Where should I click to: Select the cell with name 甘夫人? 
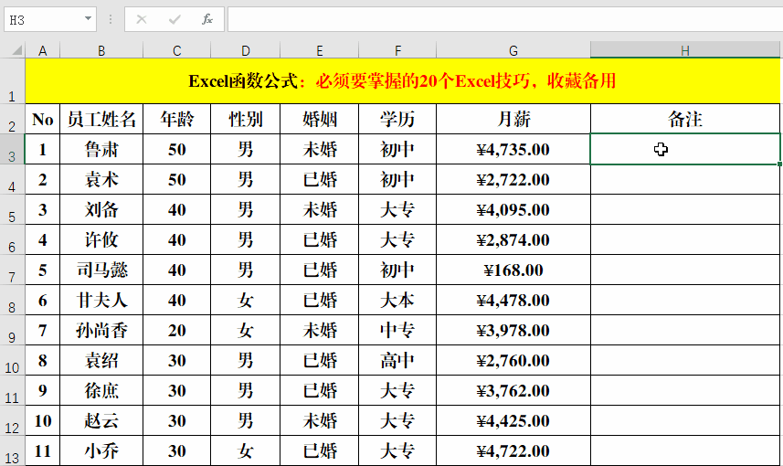coord(101,300)
